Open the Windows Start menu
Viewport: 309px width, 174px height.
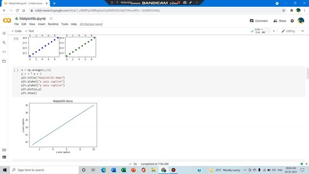point(5,170)
